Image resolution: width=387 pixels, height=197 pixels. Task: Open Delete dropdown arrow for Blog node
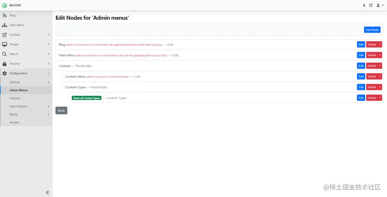coord(380,45)
